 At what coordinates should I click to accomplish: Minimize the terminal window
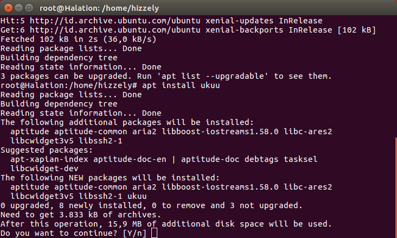pos(17,8)
